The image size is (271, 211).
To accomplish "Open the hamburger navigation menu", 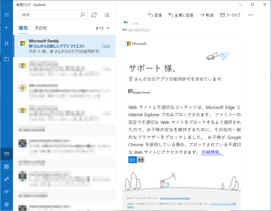I will (x=7, y=15).
